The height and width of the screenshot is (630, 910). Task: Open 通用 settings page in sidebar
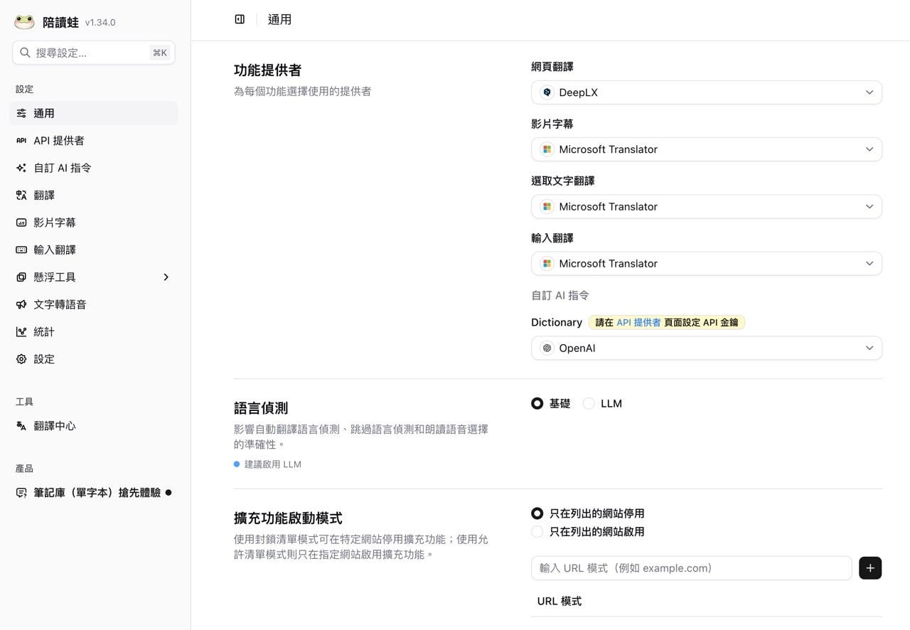coord(94,113)
